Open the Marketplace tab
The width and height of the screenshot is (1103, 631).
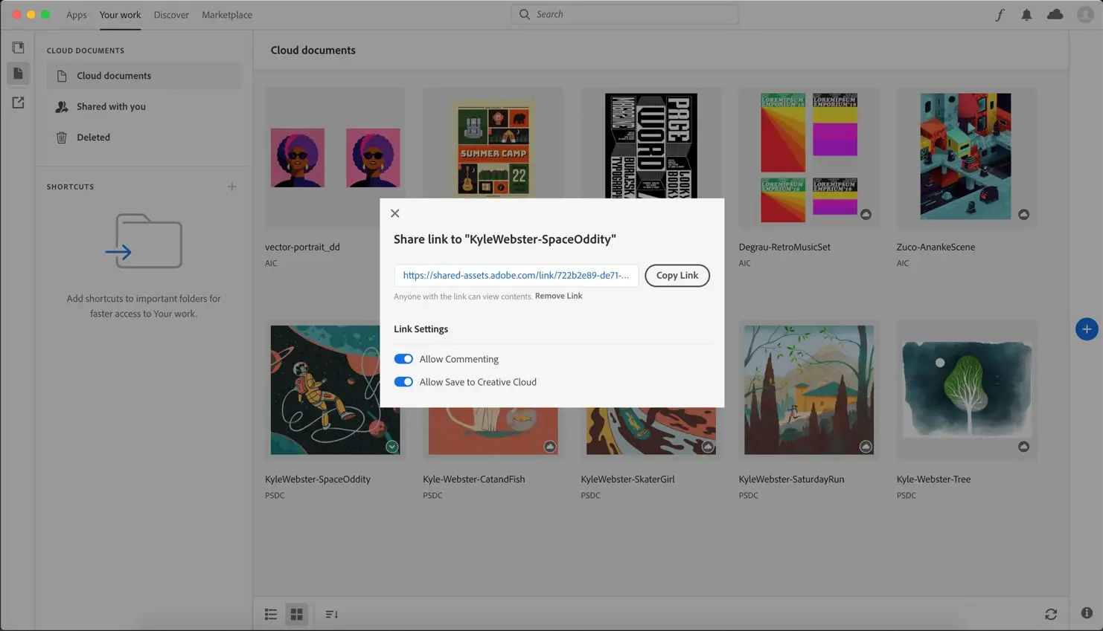(226, 14)
